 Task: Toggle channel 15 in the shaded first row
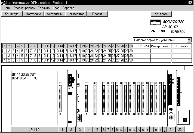pos(66,46)
